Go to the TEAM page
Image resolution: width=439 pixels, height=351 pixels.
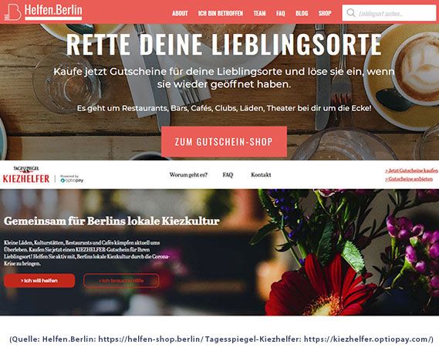click(259, 13)
